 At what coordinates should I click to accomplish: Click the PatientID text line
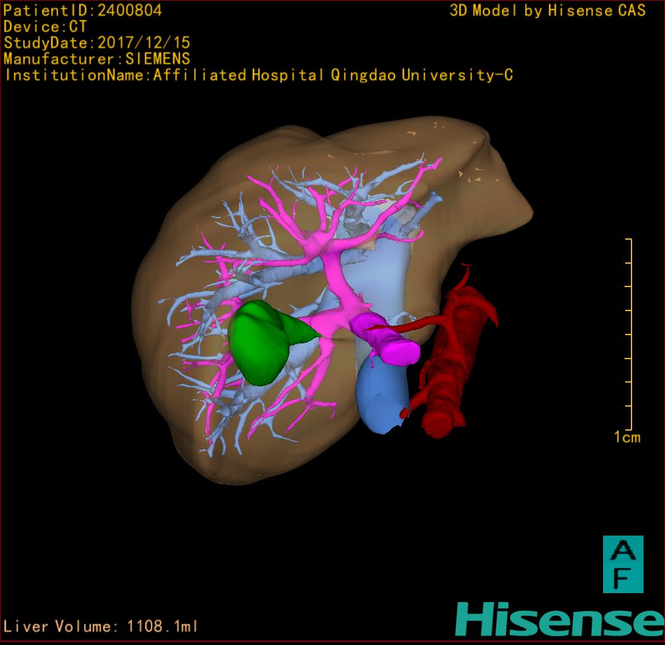83,10
